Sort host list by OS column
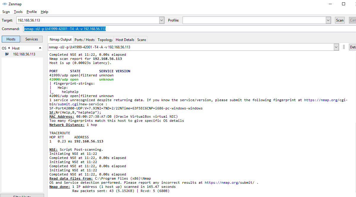 coord(6,48)
